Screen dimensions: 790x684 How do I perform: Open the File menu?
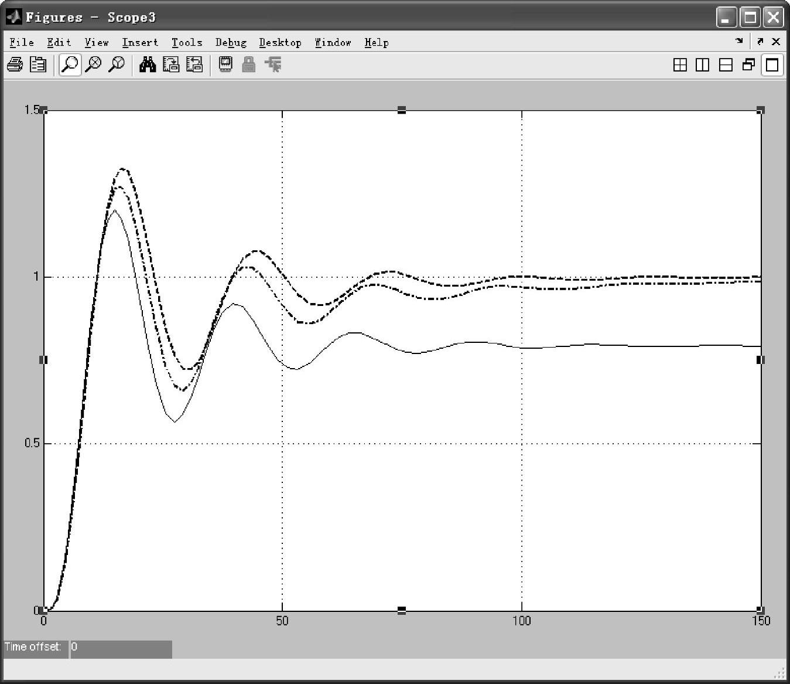coord(22,42)
